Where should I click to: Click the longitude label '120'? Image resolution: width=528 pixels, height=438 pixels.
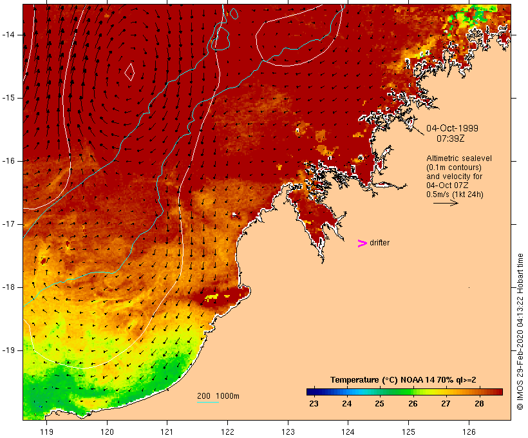click(107, 432)
